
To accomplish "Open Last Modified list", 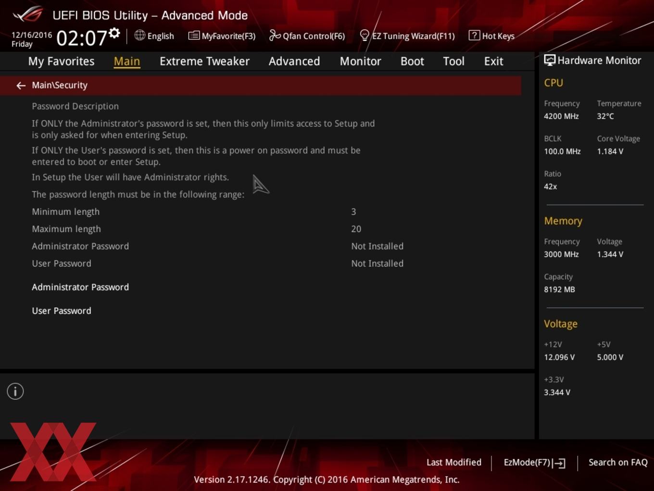I will click(x=454, y=462).
